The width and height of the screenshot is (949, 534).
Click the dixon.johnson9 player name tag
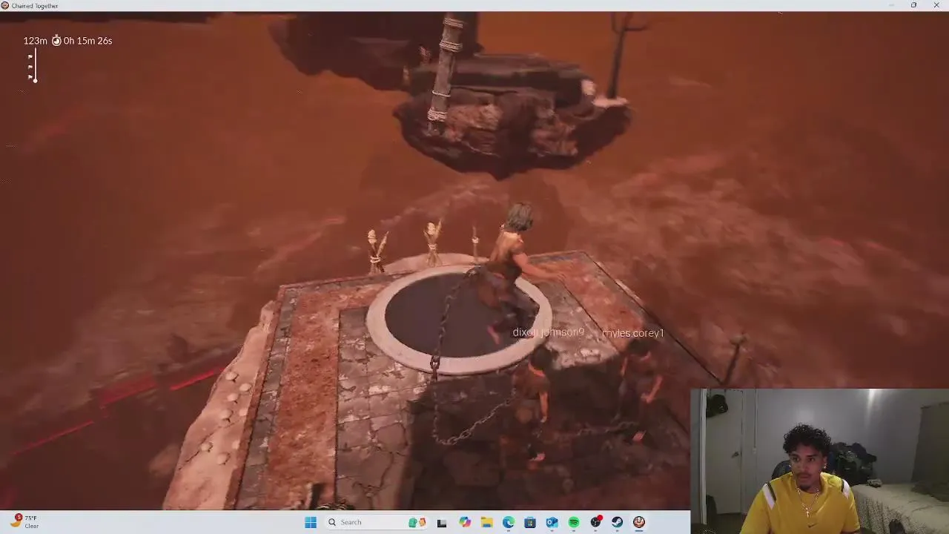point(549,332)
